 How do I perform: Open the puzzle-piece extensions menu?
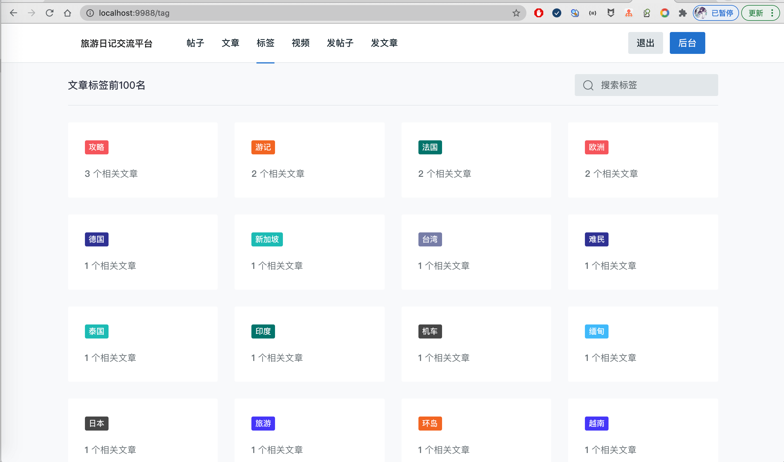683,13
